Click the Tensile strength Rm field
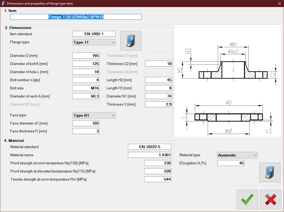Image resolution: width=284 pixels, height=212 pixels. point(158,179)
